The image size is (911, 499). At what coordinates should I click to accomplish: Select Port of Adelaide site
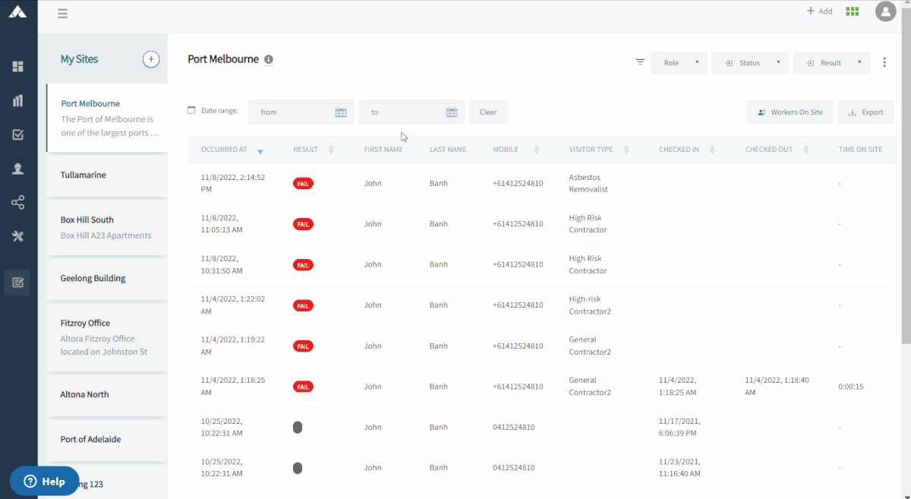107,439
